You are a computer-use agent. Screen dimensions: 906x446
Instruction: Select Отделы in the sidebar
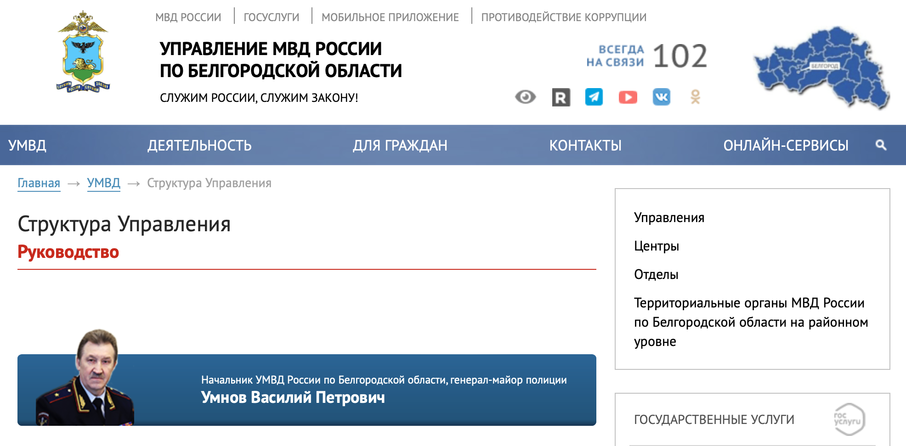(x=656, y=274)
